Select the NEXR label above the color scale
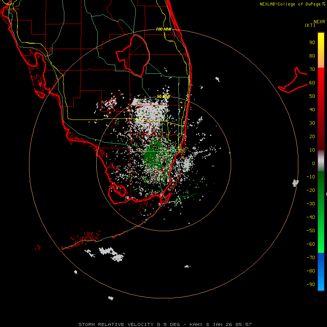This screenshot has width=327, height=327. tap(319, 22)
